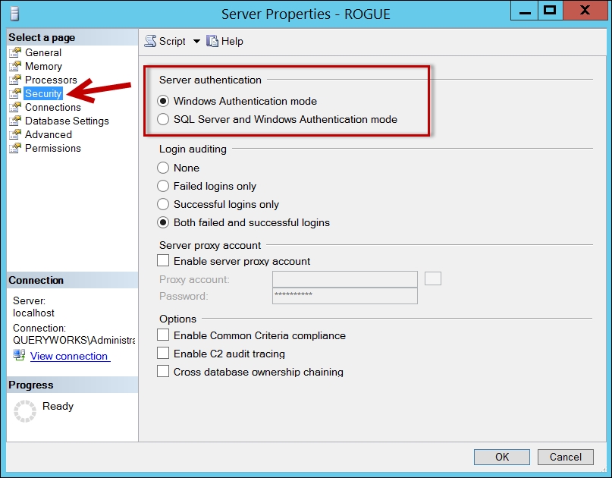Click the Script toolbar button
The width and height of the screenshot is (612, 478).
pos(165,41)
